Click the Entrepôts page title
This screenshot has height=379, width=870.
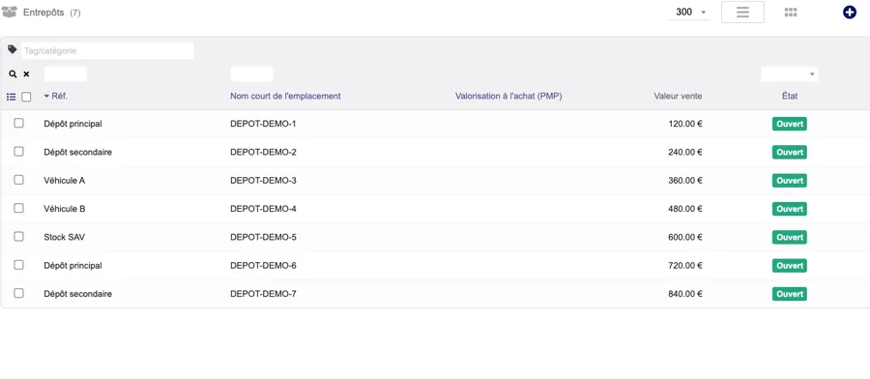(43, 13)
